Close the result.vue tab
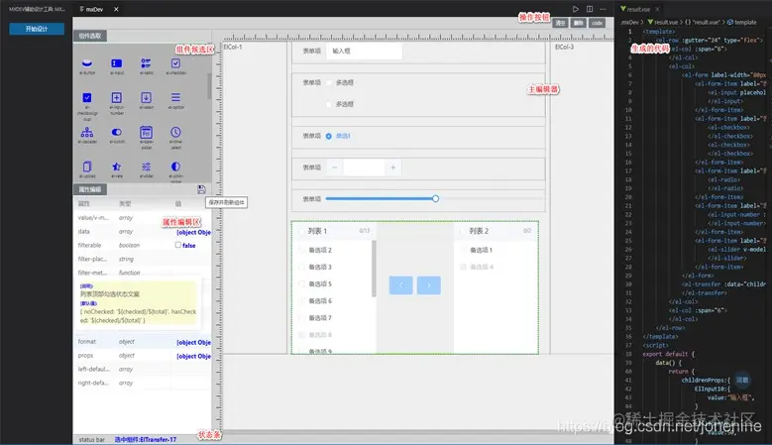 (657, 9)
